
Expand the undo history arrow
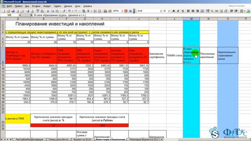click(73, 11)
